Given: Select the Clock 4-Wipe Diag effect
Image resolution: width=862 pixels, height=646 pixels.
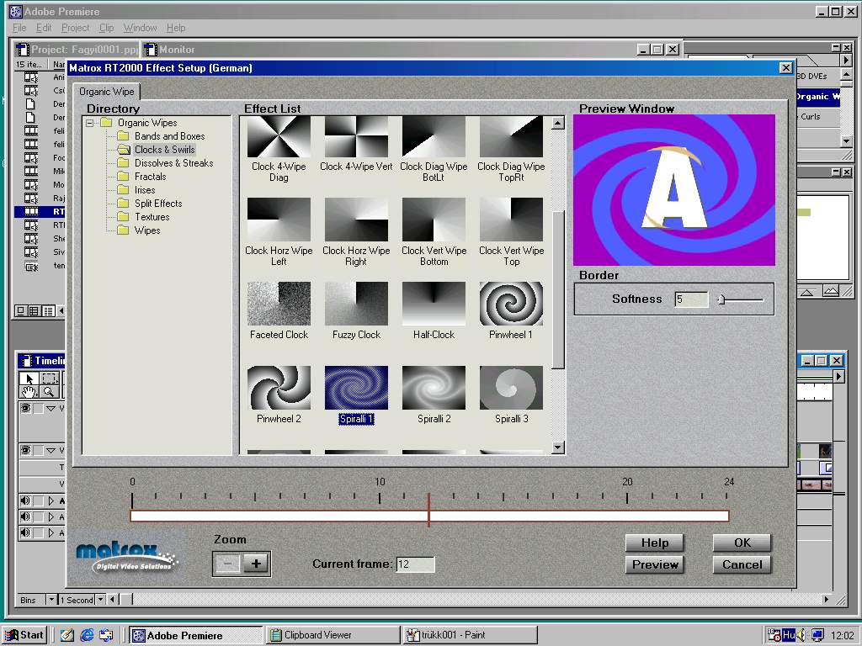Looking at the screenshot, I should (279, 149).
